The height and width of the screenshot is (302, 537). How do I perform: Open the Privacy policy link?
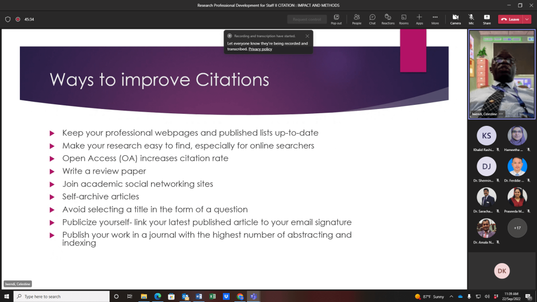[260, 49]
